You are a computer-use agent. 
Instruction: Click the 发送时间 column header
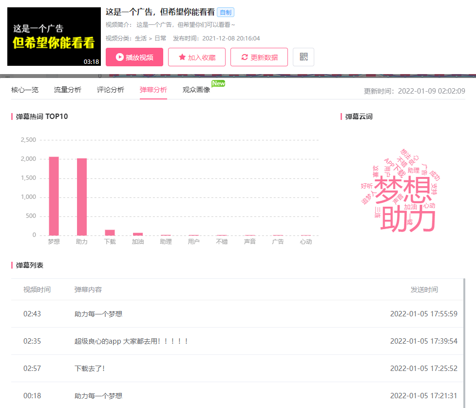pyautogui.click(x=424, y=290)
